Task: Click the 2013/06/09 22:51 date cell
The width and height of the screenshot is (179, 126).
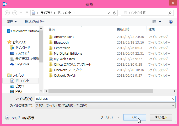Action: pyautogui.click(x=130, y=53)
